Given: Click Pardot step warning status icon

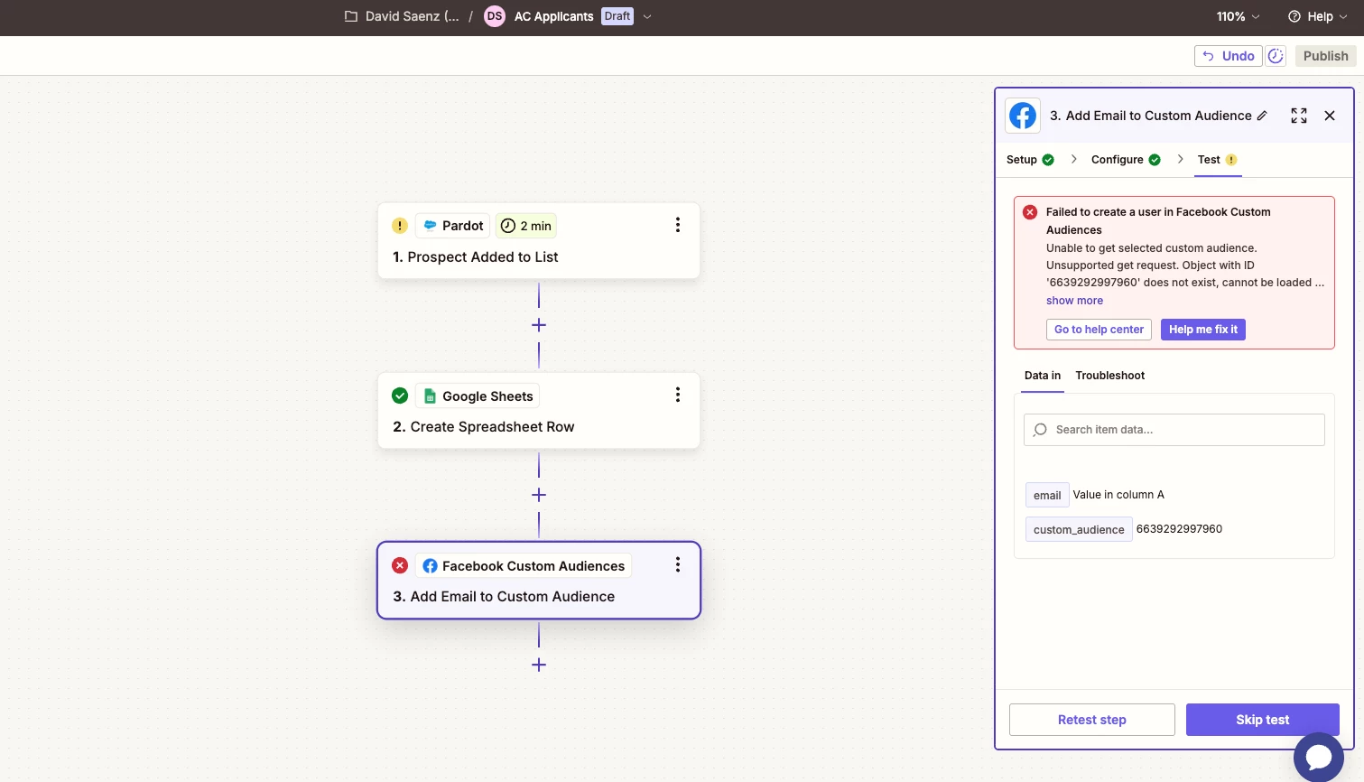Looking at the screenshot, I should tap(400, 226).
